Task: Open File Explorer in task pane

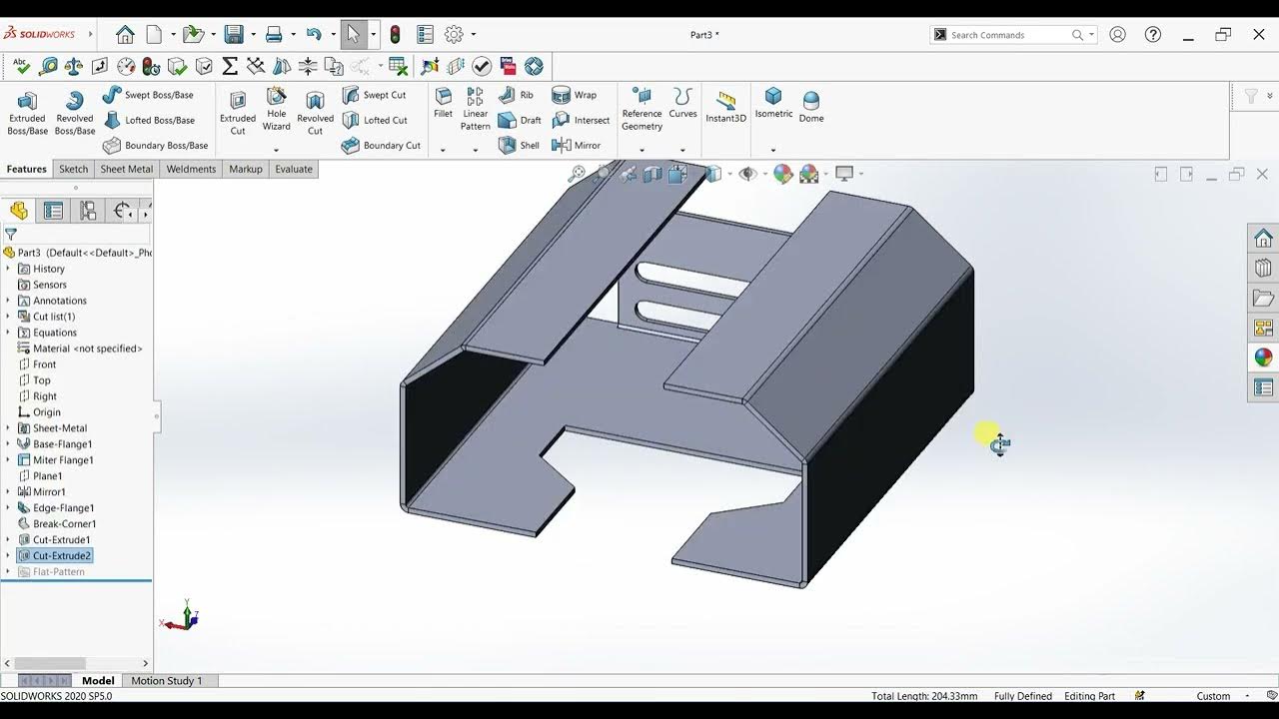Action: (x=1263, y=298)
